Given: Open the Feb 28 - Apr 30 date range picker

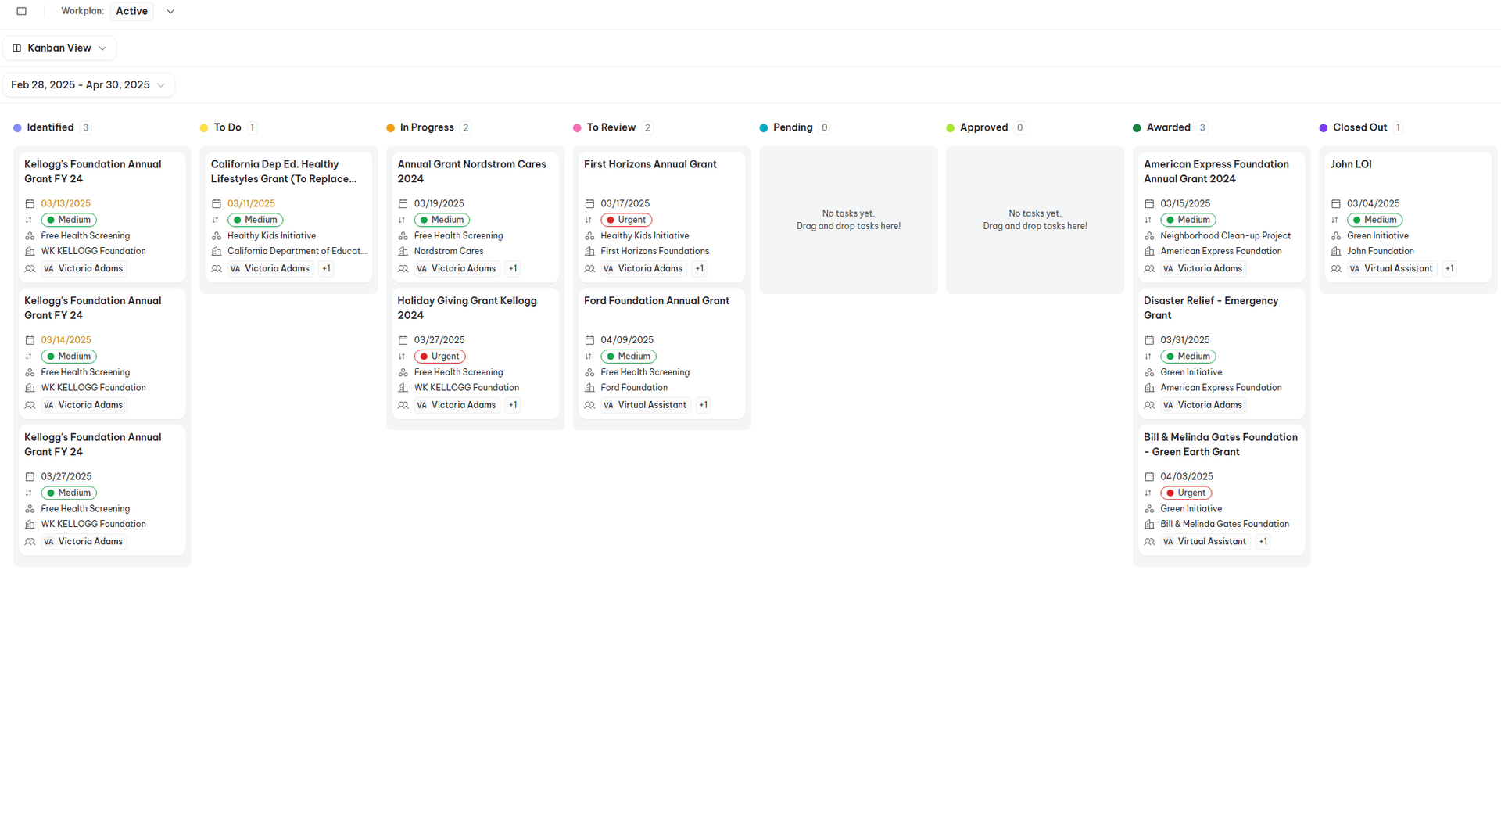Looking at the screenshot, I should [88, 85].
